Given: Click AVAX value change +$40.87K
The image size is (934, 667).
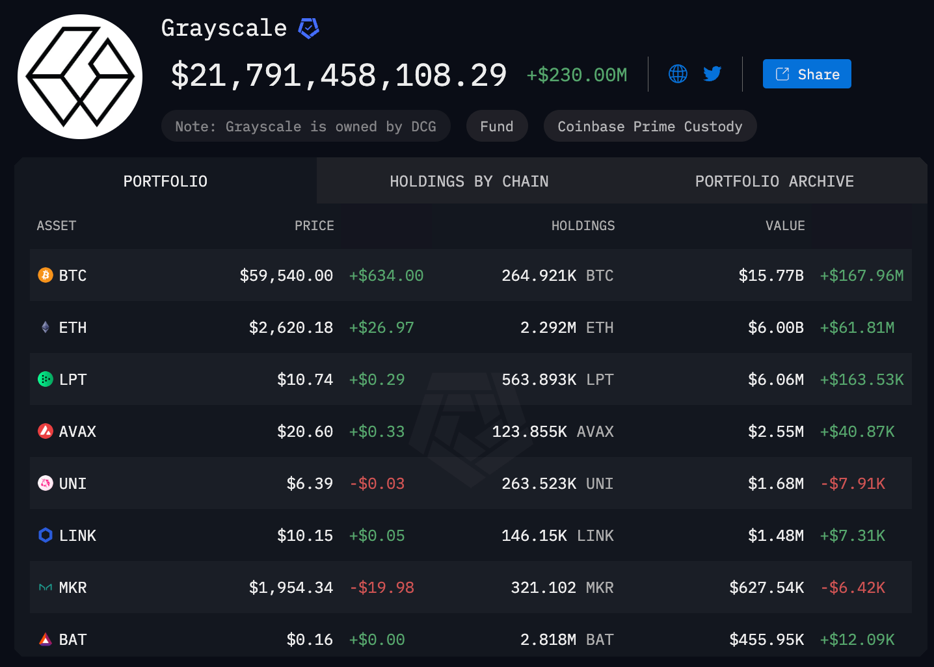Looking at the screenshot, I should coord(857,432).
